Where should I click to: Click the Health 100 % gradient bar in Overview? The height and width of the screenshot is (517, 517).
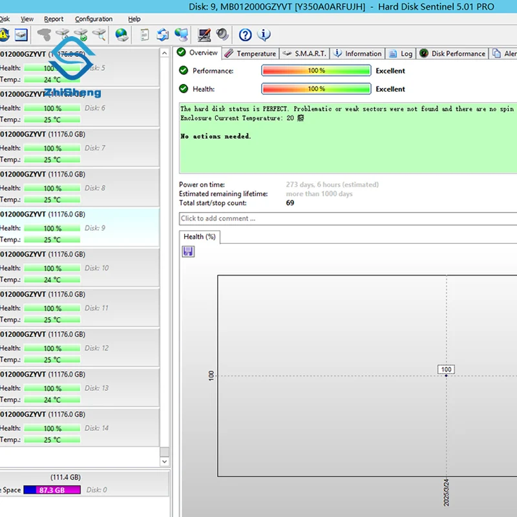point(316,89)
